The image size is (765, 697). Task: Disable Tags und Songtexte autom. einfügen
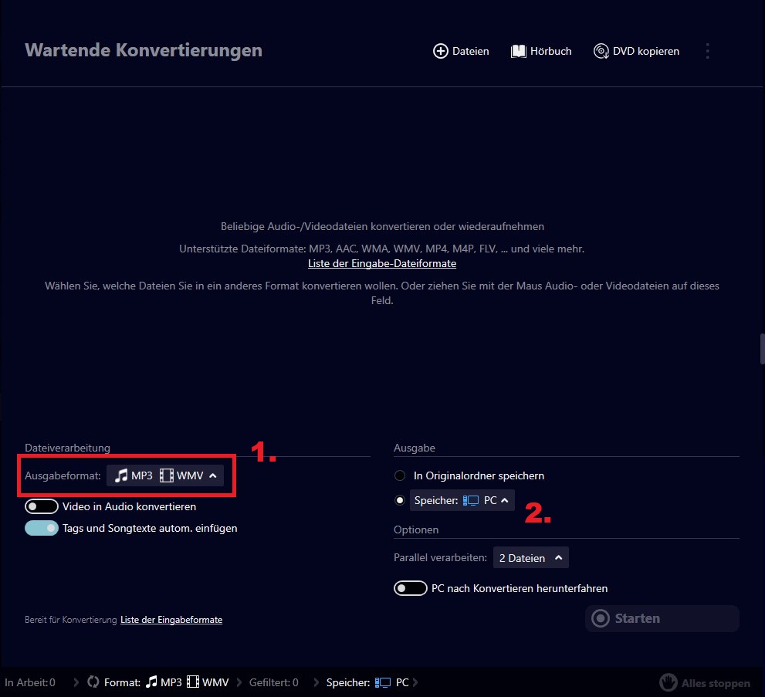point(42,529)
